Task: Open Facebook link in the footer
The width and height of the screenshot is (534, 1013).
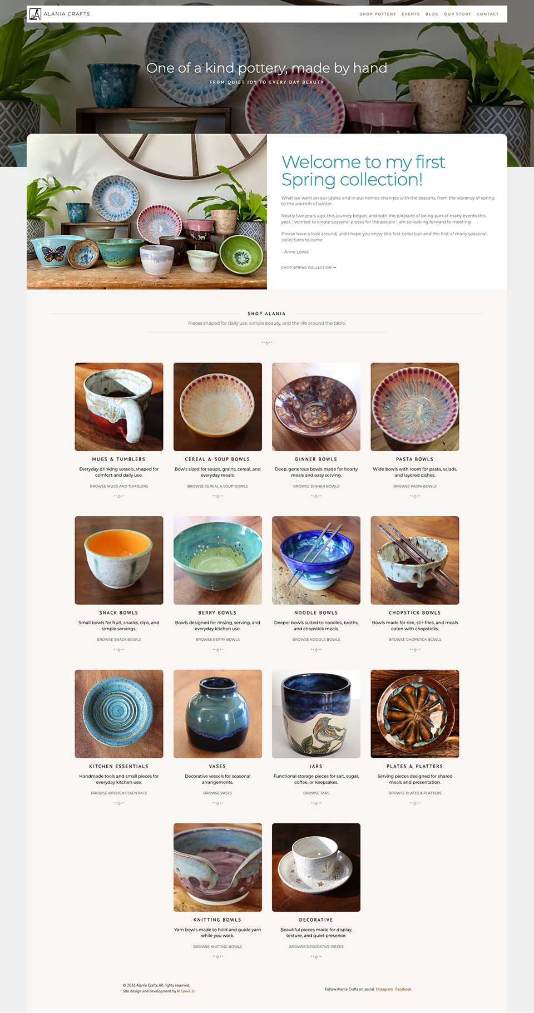Action: coord(403,989)
